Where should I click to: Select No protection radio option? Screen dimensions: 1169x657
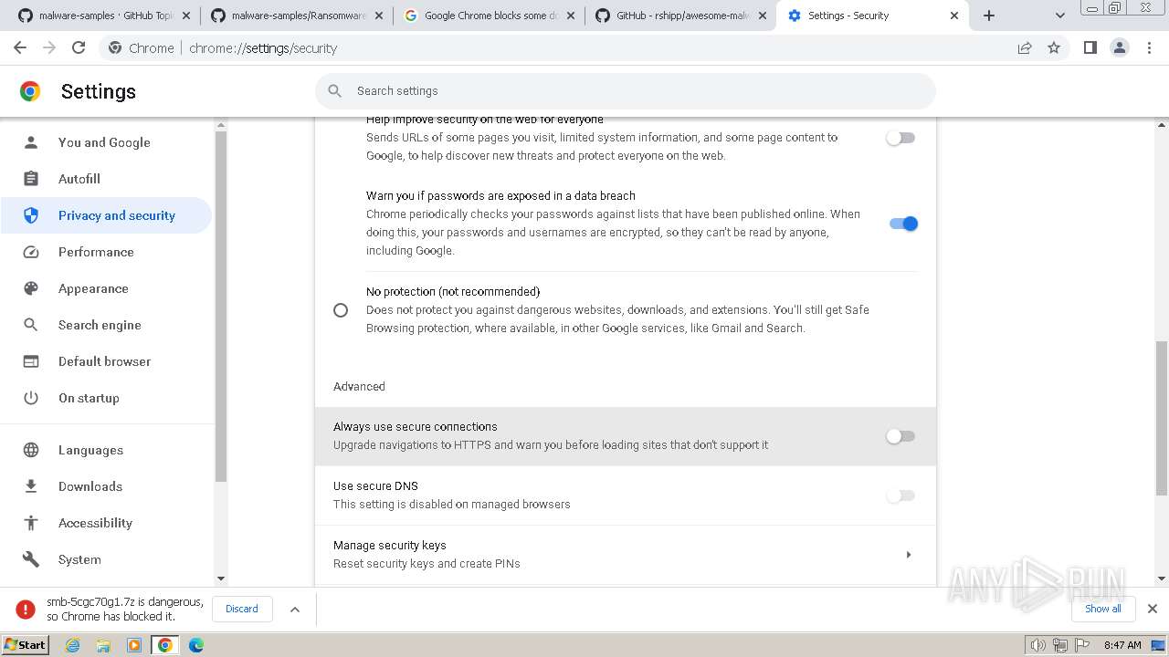[341, 310]
